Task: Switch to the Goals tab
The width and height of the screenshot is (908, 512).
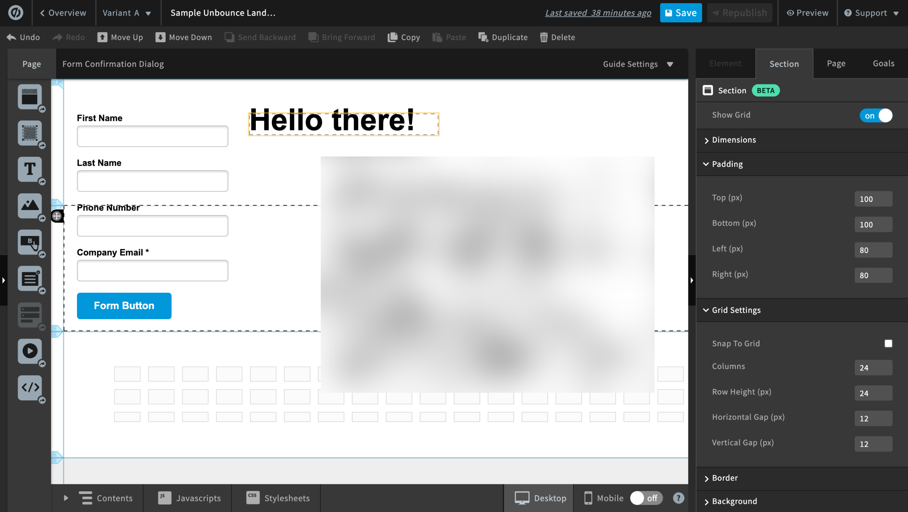Action: pyautogui.click(x=883, y=64)
